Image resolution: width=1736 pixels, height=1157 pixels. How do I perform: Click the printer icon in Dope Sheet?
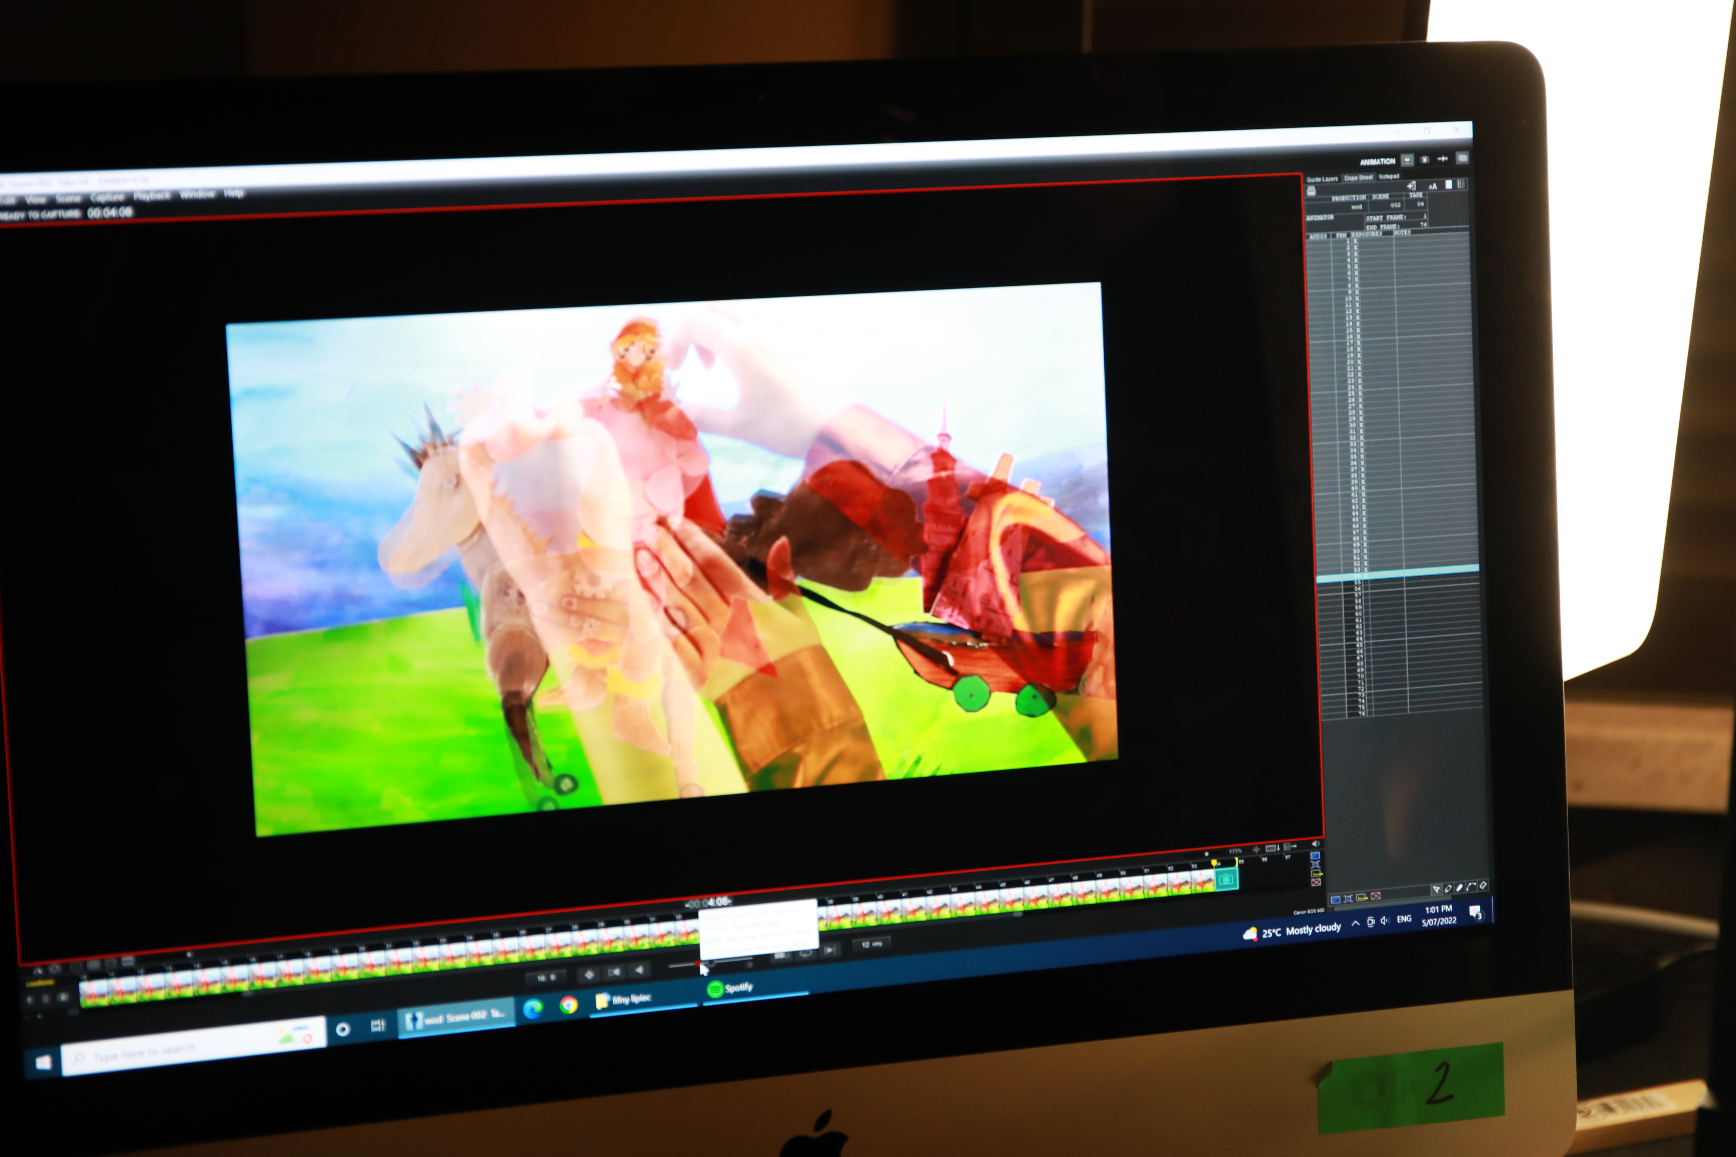(1311, 190)
